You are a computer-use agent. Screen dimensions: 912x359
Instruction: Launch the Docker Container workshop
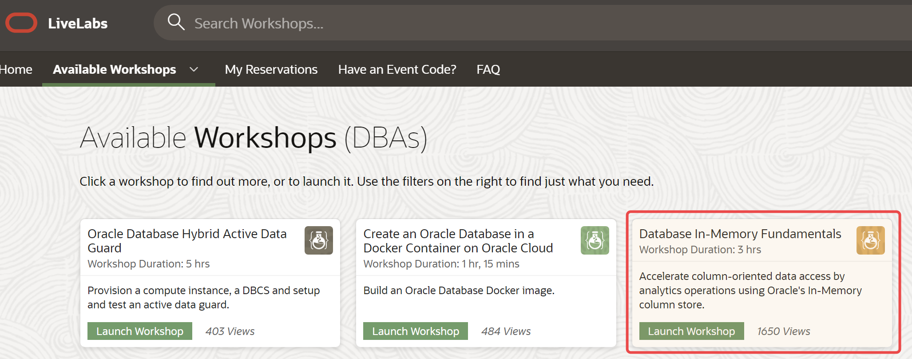416,331
